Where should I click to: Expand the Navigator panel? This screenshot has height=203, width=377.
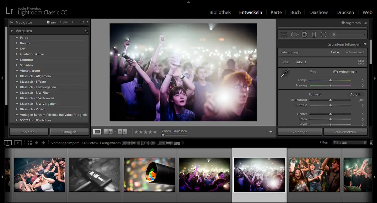pos(12,23)
